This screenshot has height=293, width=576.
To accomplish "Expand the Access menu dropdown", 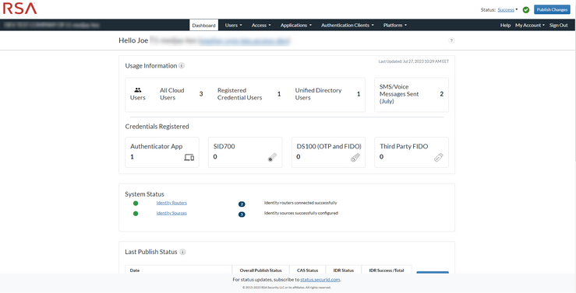I will [x=261, y=26].
